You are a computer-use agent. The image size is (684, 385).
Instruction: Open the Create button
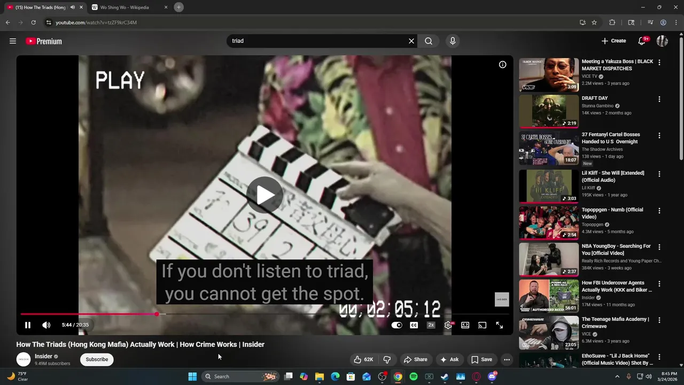613,41
